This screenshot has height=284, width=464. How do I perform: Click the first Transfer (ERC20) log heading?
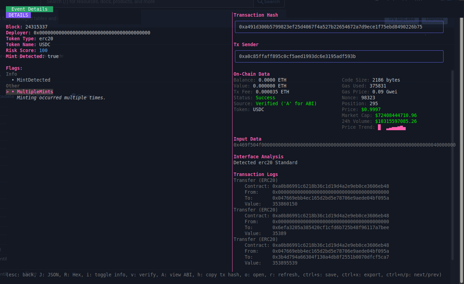tap(256, 180)
